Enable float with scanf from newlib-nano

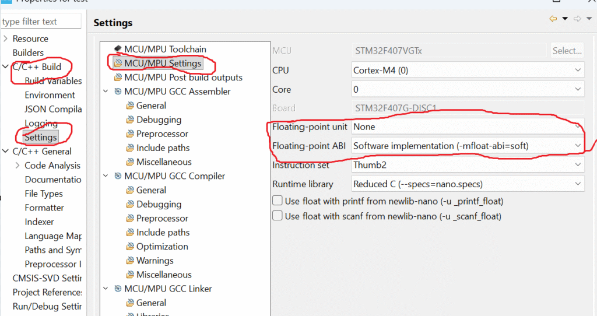coord(278,216)
